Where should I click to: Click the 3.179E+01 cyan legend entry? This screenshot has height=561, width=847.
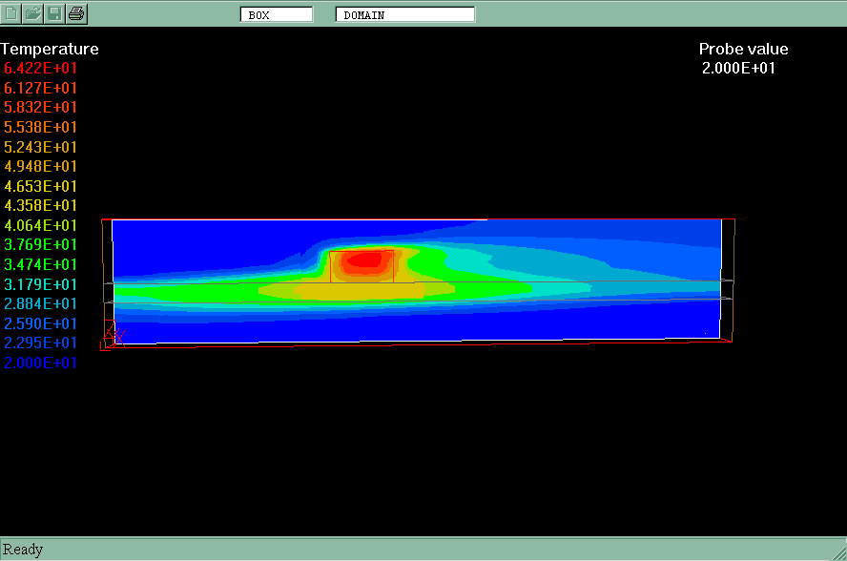click(x=41, y=284)
